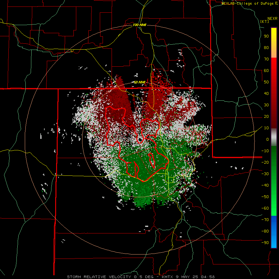Click the KMTX radar site identifier
The image size is (279, 279).
pos(168,277)
